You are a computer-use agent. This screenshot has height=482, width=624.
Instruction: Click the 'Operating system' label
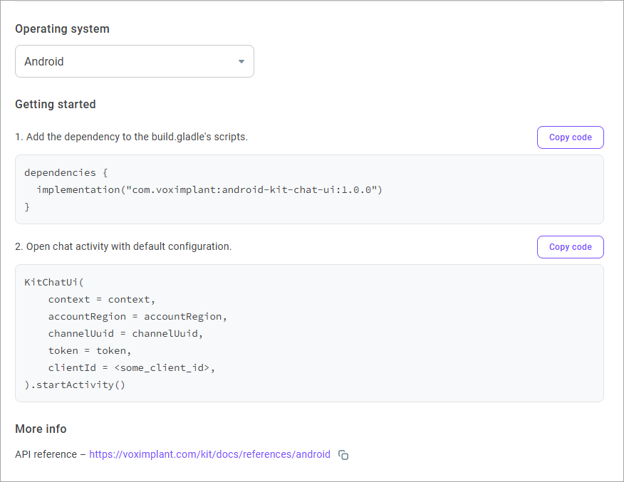[62, 28]
